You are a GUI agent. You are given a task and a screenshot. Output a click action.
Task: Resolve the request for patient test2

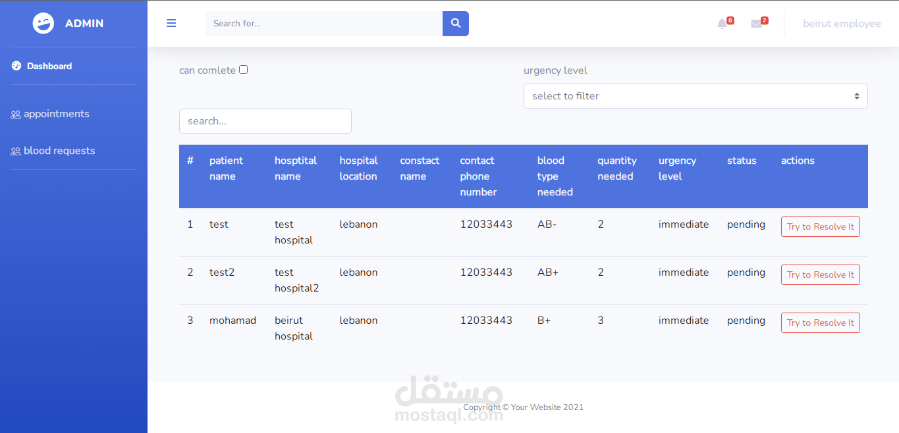(820, 274)
